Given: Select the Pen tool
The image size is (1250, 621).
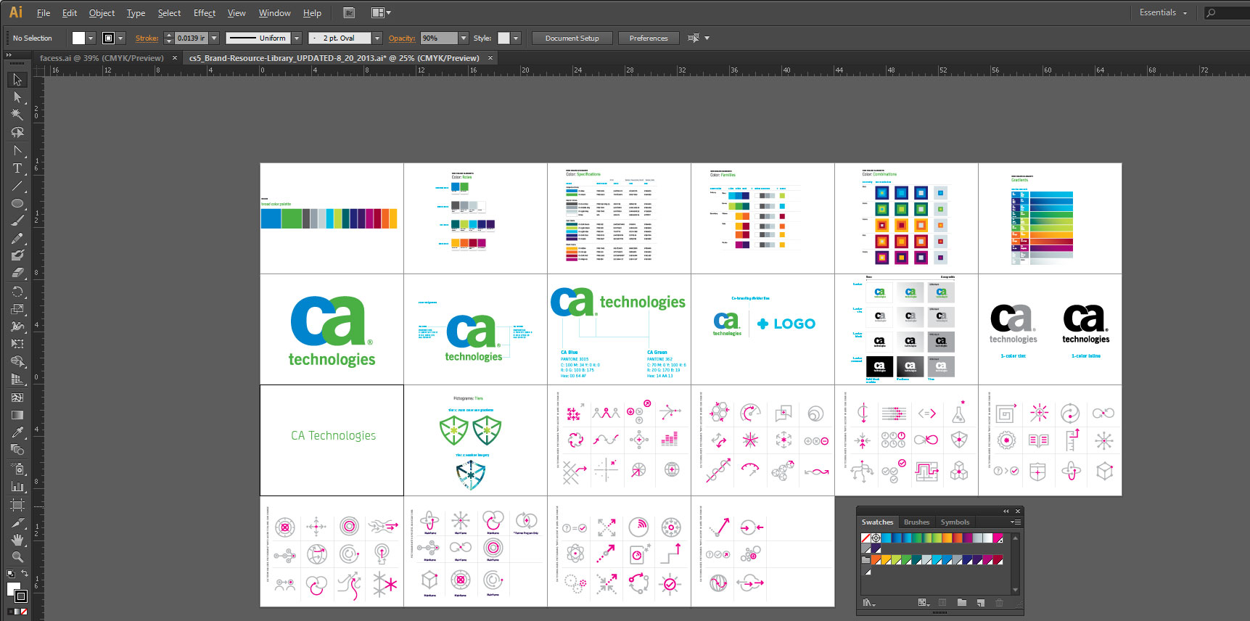Looking at the screenshot, I should pos(17,150).
